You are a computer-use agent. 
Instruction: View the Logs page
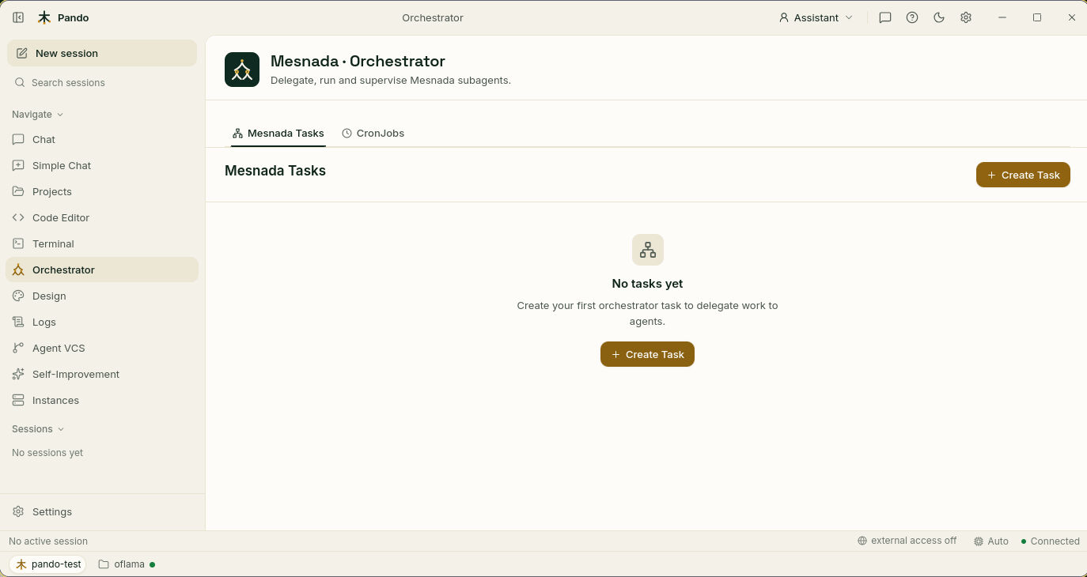pyautogui.click(x=102, y=322)
